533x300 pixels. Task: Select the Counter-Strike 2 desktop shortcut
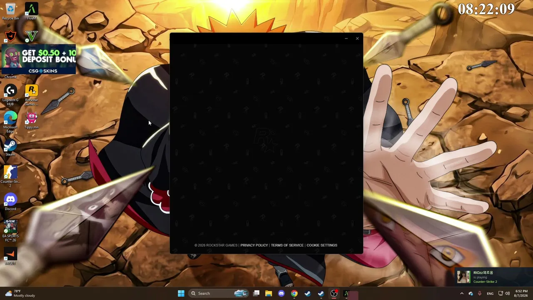tap(10, 177)
